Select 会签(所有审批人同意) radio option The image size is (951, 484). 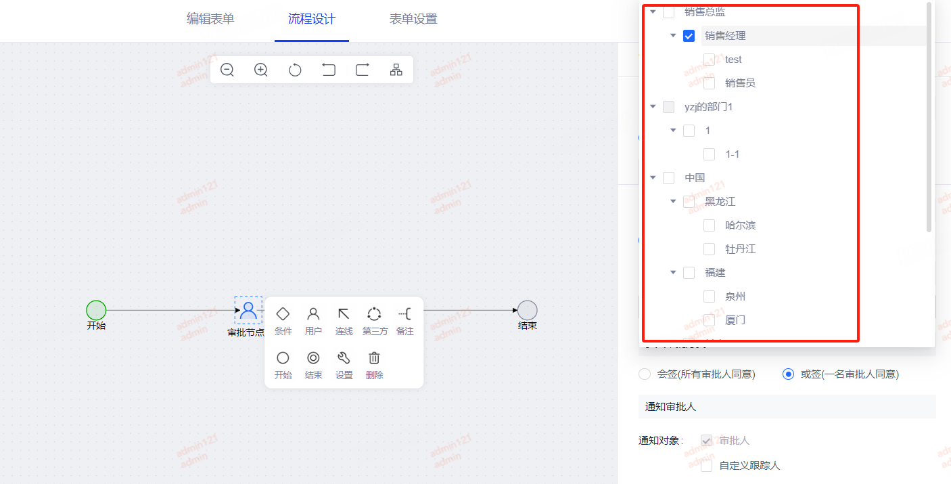click(x=645, y=374)
